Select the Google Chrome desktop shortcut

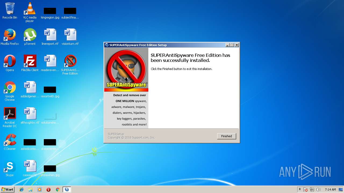[10, 91]
